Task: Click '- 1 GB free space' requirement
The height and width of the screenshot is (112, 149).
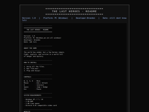Action: coord(31,103)
